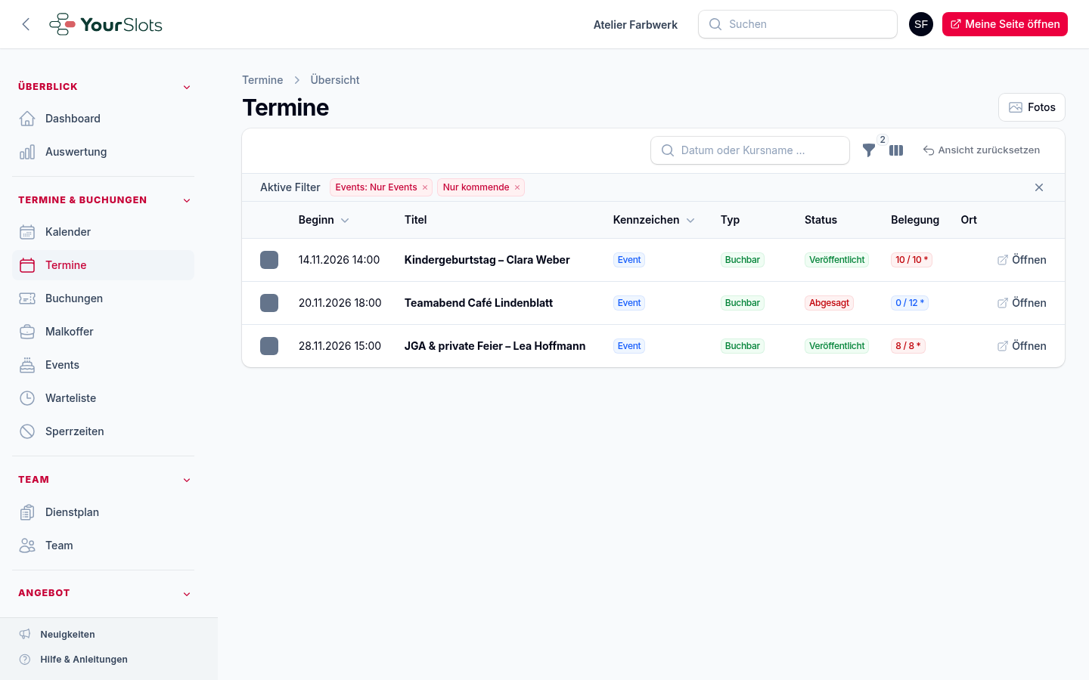This screenshot has width=1089, height=680.
Task: Click the back arrow in header
Action: tap(26, 24)
